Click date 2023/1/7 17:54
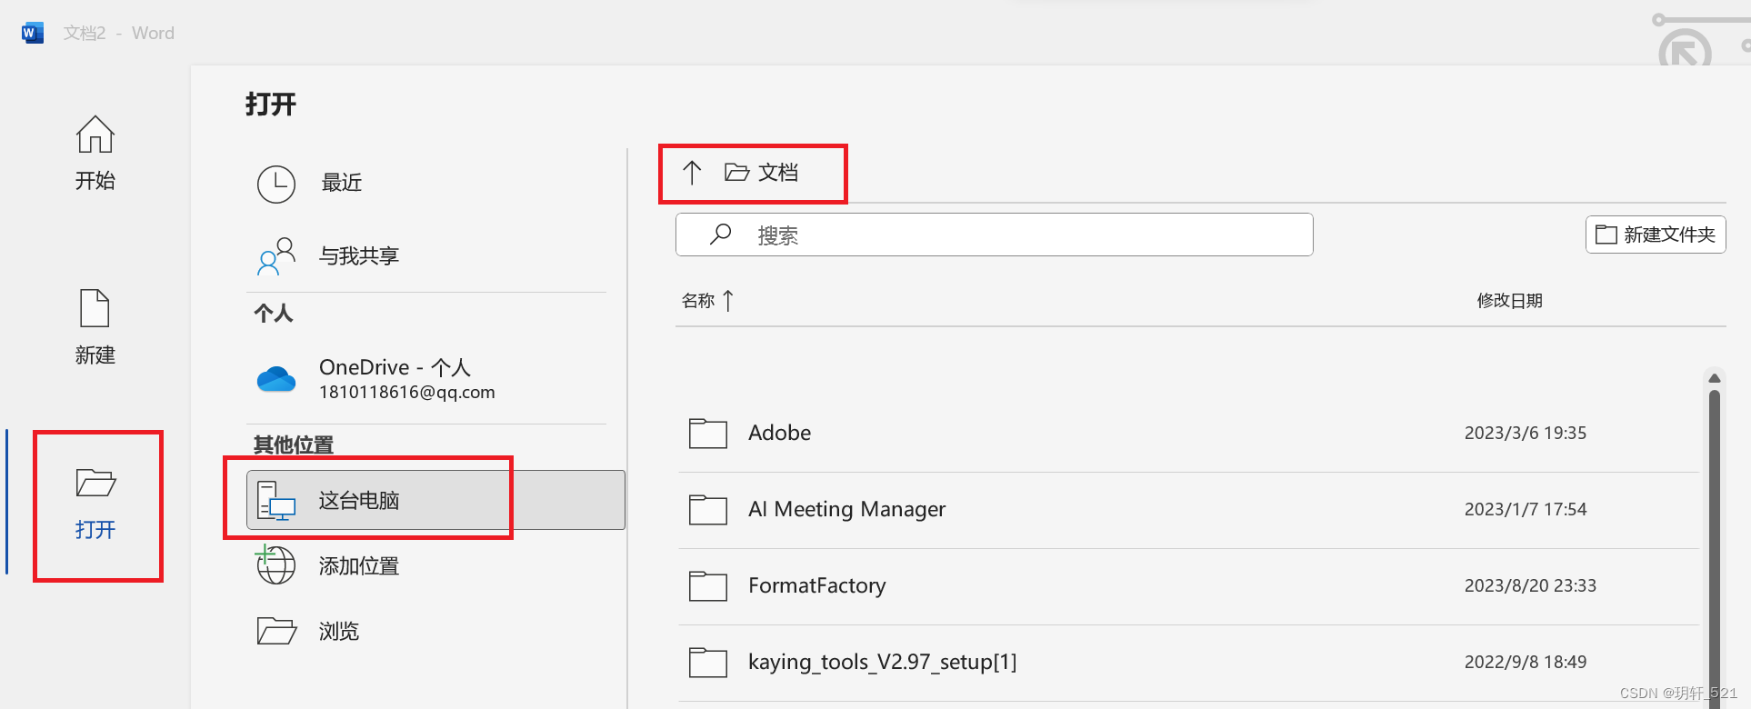The height and width of the screenshot is (709, 1751). (1526, 510)
